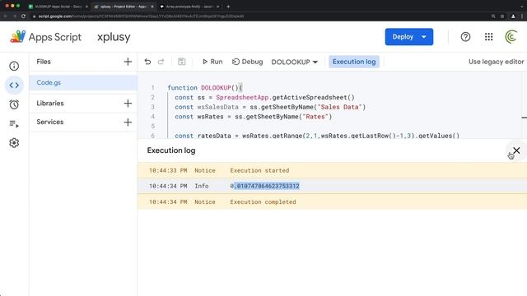Screen dimensions: 527x296
Task: Reload the page in browser
Action: point(23,16)
